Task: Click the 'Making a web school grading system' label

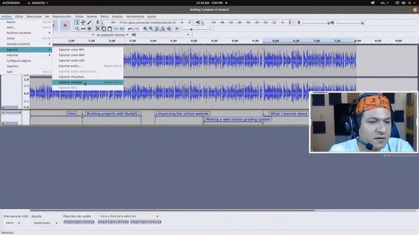Action: click(x=238, y=119)
